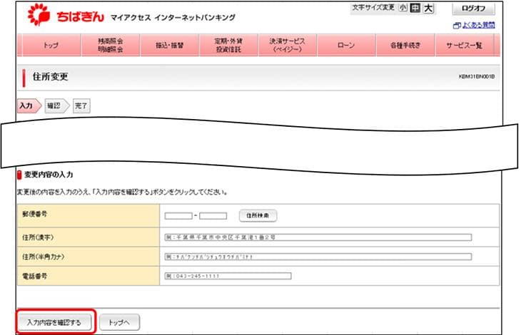
Task: Click the 住所(漢字) address field
Action: (x=318, y=237)
